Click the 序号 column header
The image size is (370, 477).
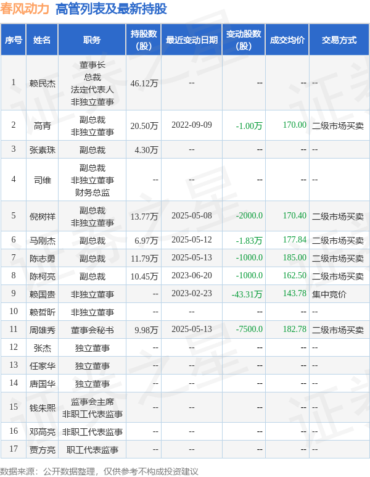14,40
